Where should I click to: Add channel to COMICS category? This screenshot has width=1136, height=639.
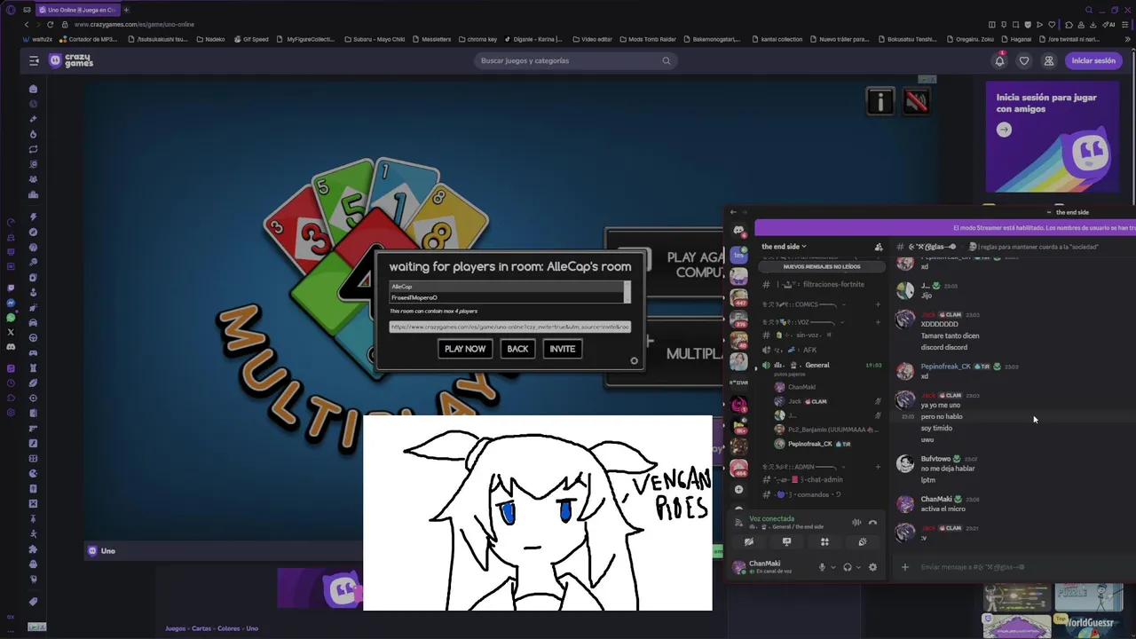[878, 304]
